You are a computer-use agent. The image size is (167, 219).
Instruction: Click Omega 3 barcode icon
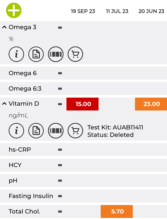tap(56, 54)
